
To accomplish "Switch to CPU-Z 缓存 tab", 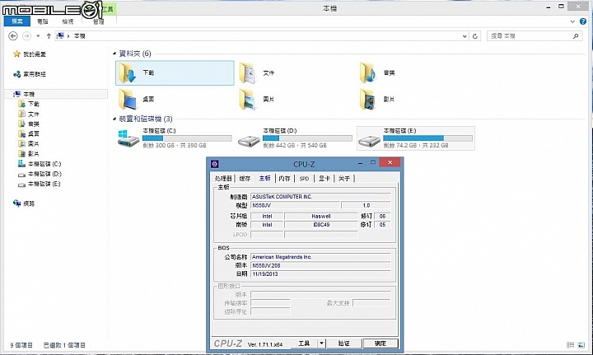I will (x=245, y=179).
